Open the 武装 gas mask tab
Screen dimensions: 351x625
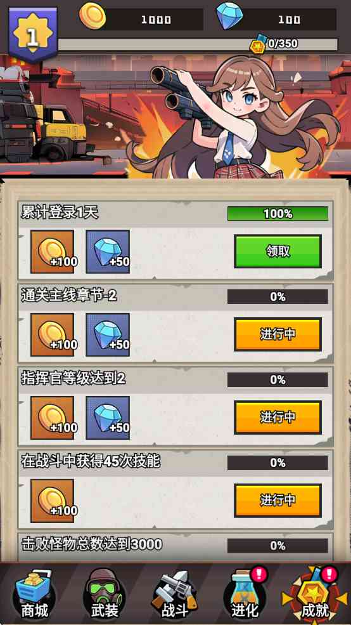[x=105, y=595]
